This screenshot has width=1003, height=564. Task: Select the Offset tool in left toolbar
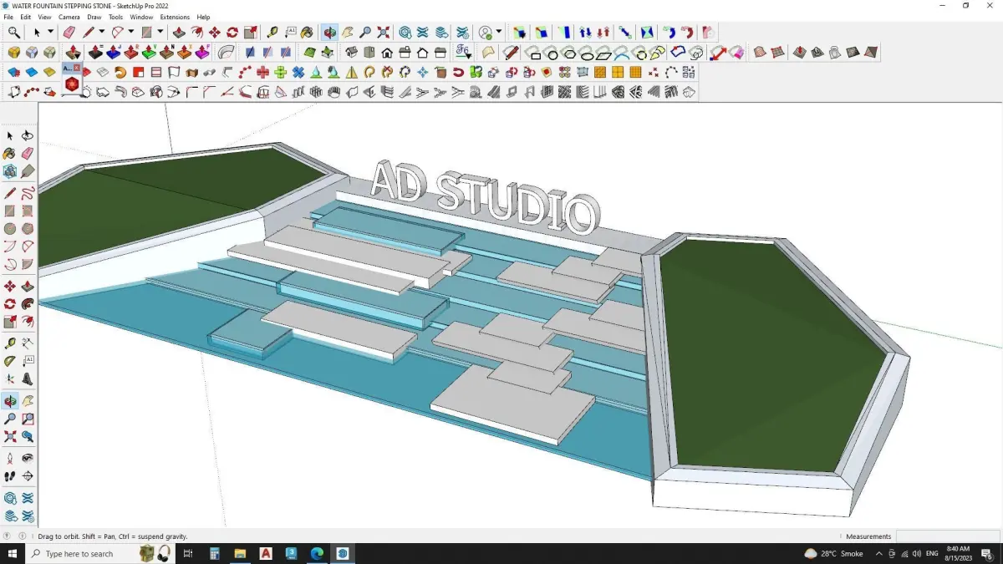click(28, 323)
